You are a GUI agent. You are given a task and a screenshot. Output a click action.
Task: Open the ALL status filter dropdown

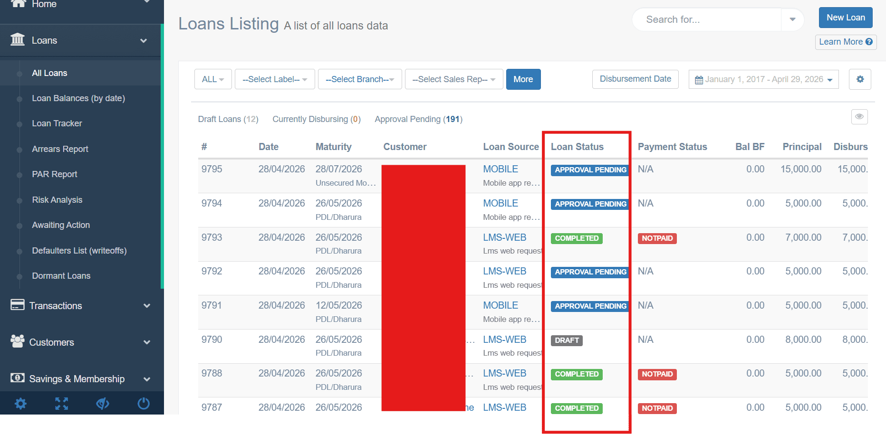tap(213, 79)
